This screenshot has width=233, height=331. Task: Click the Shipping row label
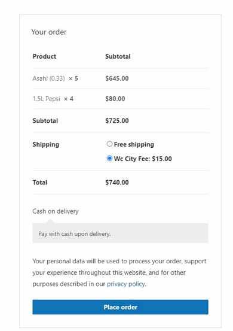pyautogui.click(x=46, y=144)
